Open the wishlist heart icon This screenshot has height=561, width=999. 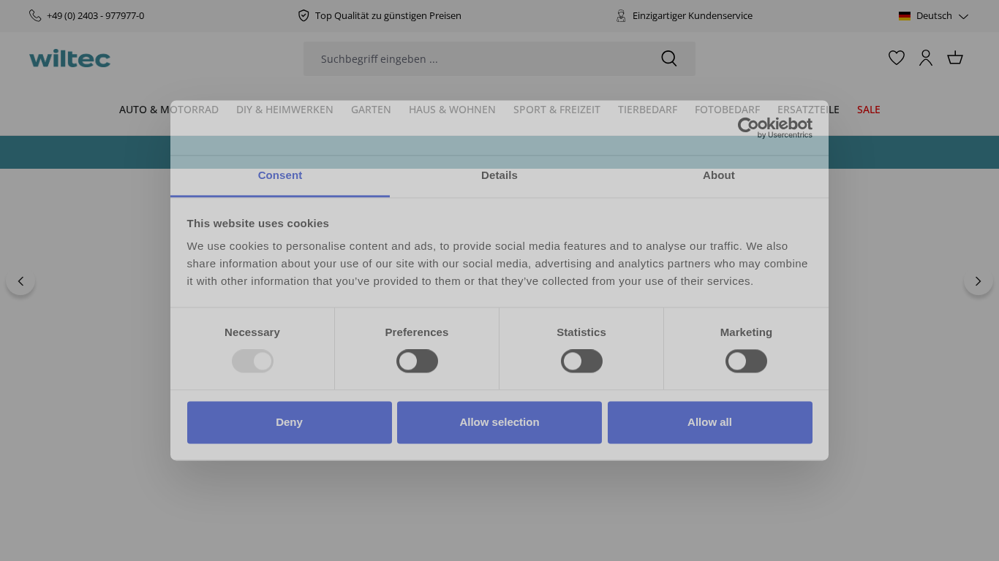point(897,58)
